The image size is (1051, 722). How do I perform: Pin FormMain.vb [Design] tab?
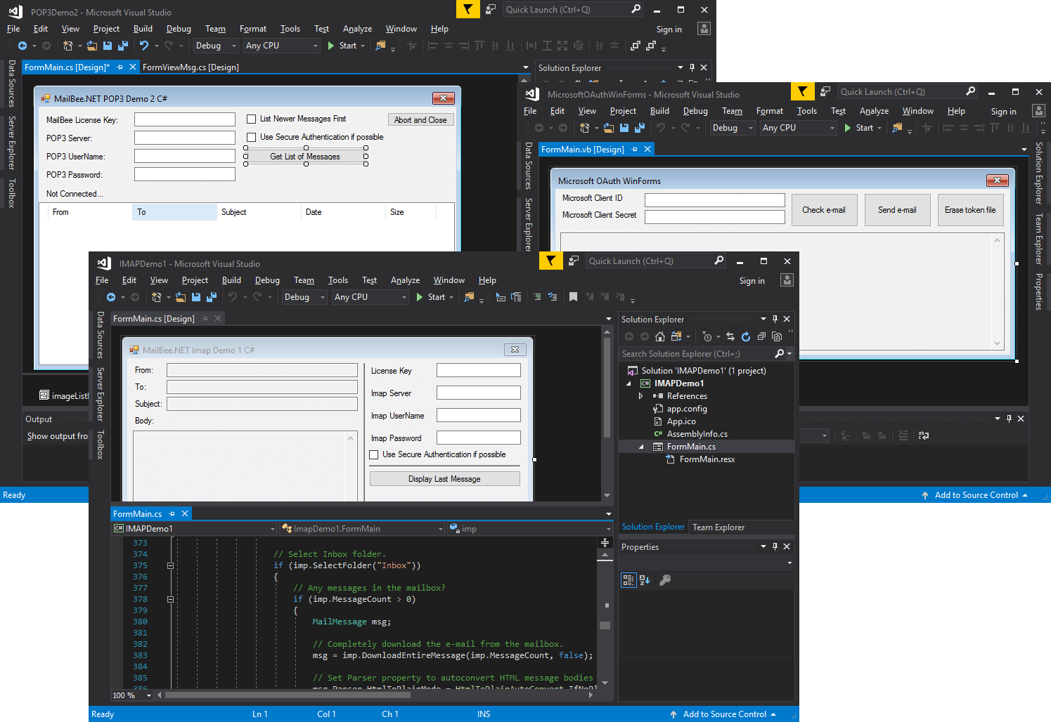tap(634, 150)
